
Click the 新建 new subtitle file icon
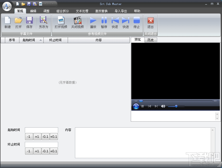point(7,22)
